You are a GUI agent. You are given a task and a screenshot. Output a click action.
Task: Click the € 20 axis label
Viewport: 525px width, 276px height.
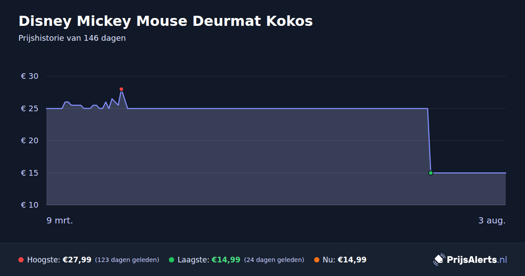[30, 141]
